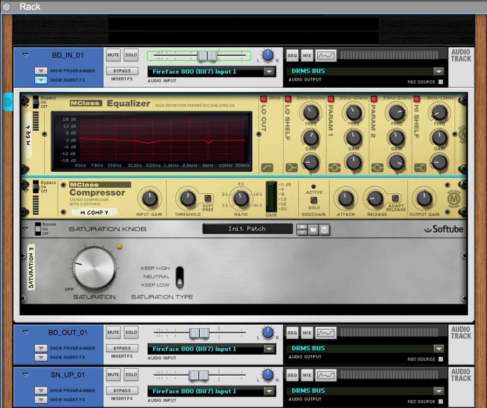Click the compressor INPUT GAIN knob
Image resolution: width=487 pixels, height=408 pixels.
pos(149,199)
